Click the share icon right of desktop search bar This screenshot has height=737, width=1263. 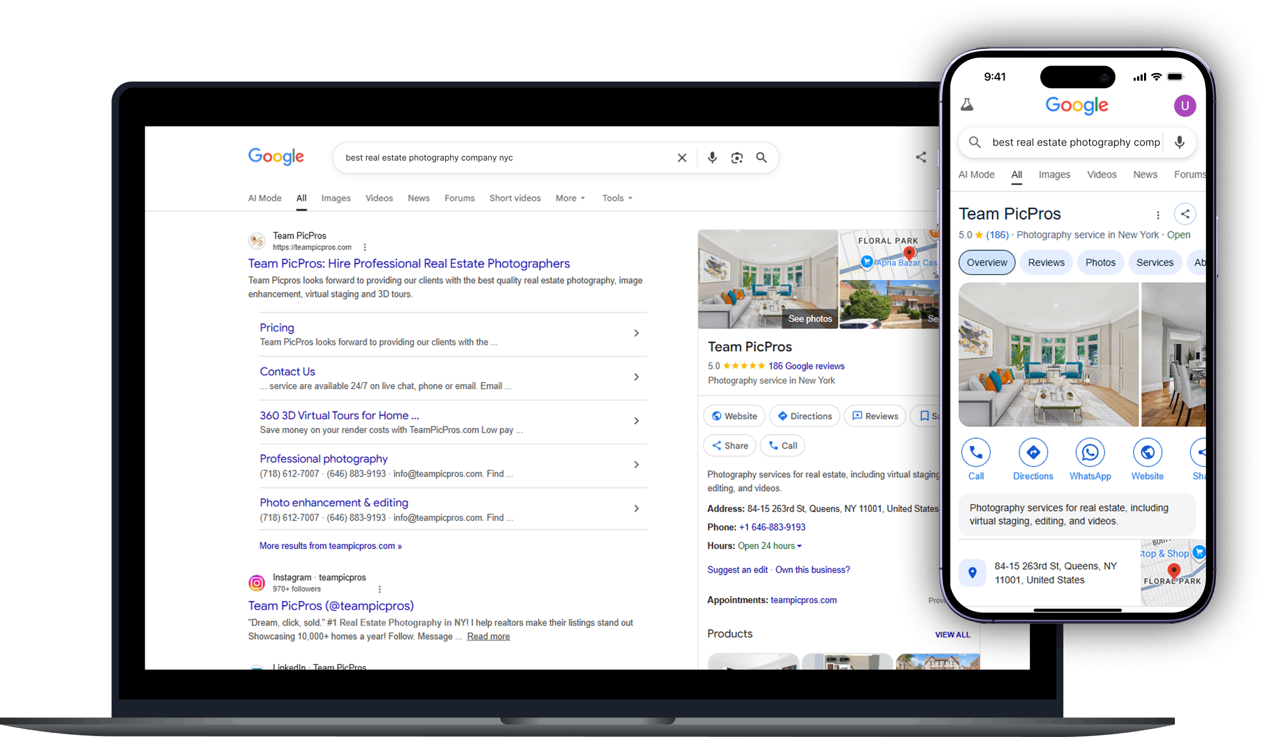coord(921,157)
